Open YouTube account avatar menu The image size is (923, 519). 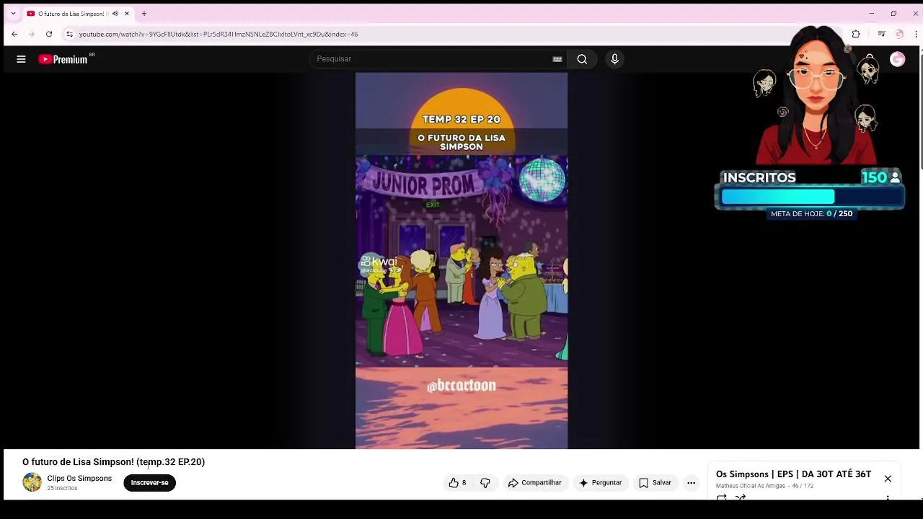pyautogui.click(x=897, y=60)
